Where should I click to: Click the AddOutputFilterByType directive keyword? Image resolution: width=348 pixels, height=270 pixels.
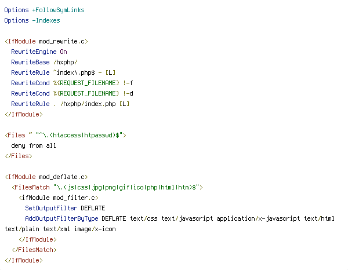tap(61, 218)
